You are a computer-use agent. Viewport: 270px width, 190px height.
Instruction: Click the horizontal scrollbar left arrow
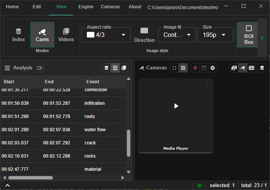(x=5, y=178)
